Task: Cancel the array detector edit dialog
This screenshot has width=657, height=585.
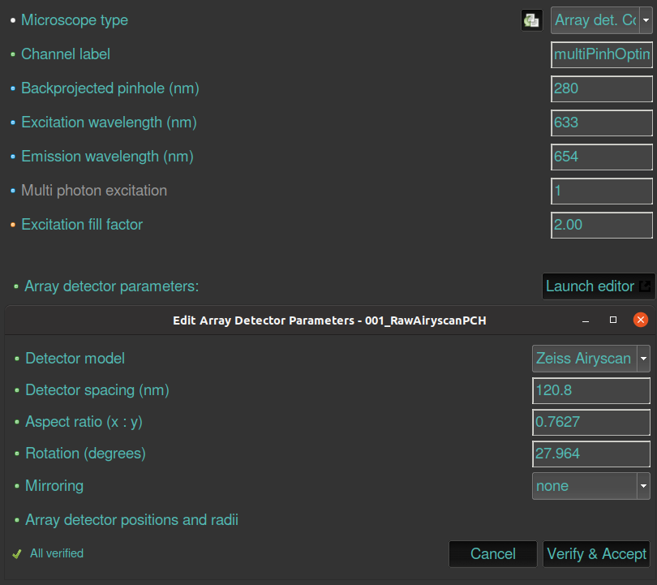Action: point(493,554)
